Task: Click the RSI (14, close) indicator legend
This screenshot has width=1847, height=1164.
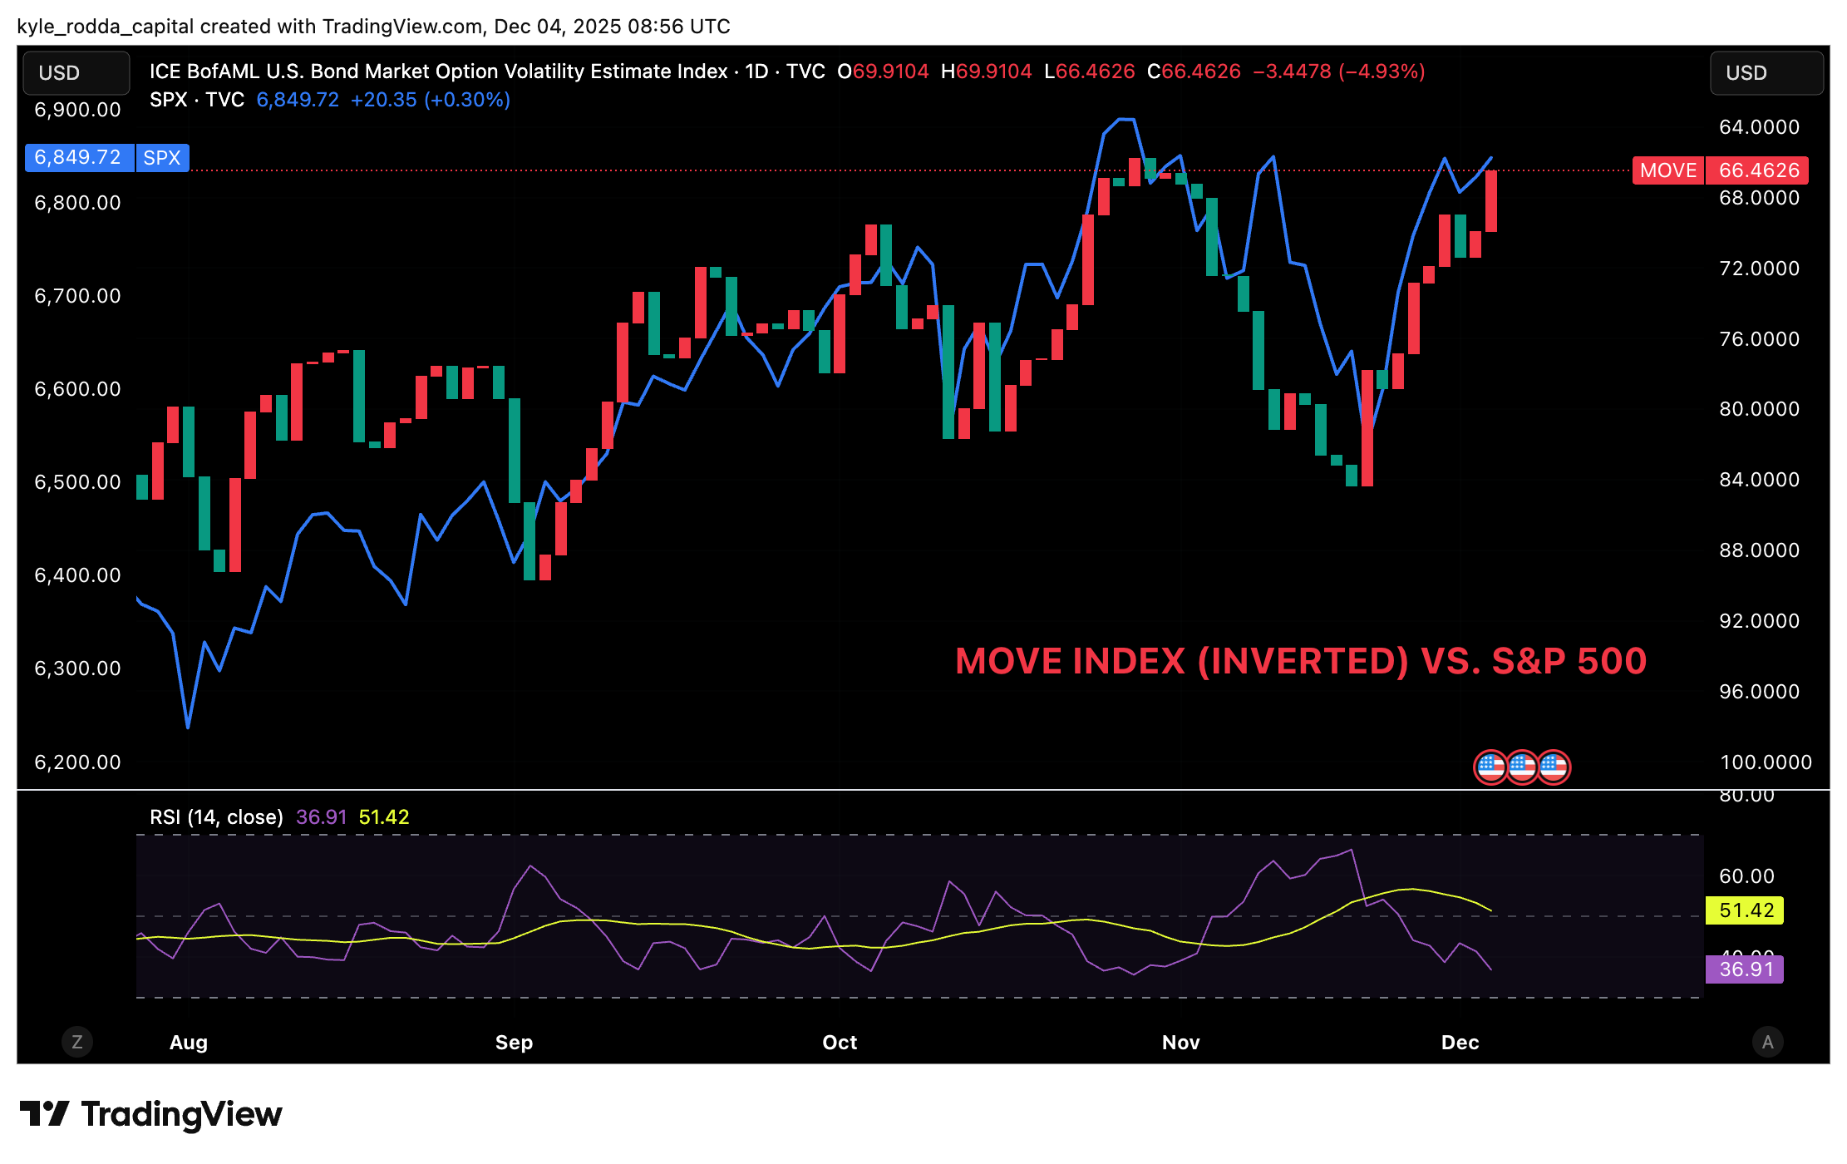Action: coord(215,816)
